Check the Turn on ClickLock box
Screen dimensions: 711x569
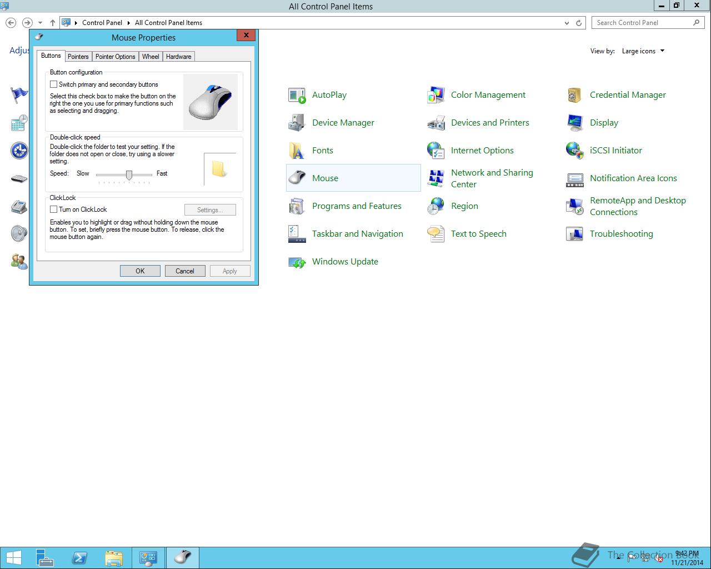pyautogui.click(x=54, y=209)
